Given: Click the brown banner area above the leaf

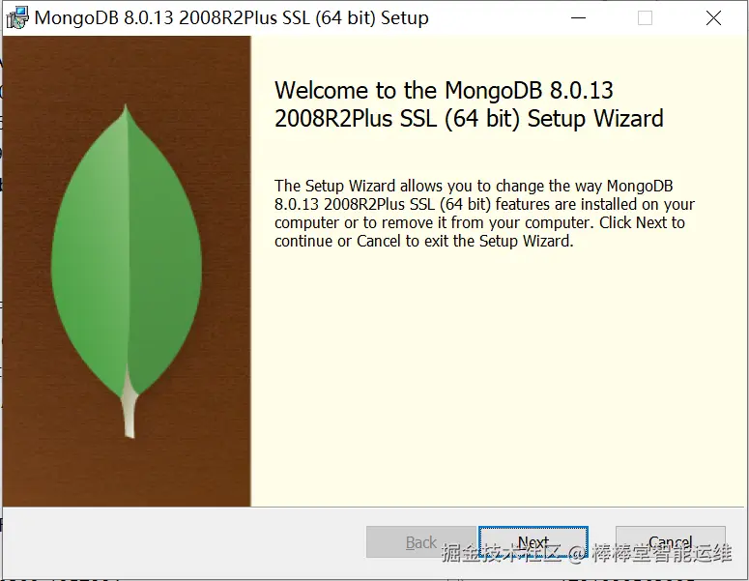Looking at the screenshot, I should 127,67.
